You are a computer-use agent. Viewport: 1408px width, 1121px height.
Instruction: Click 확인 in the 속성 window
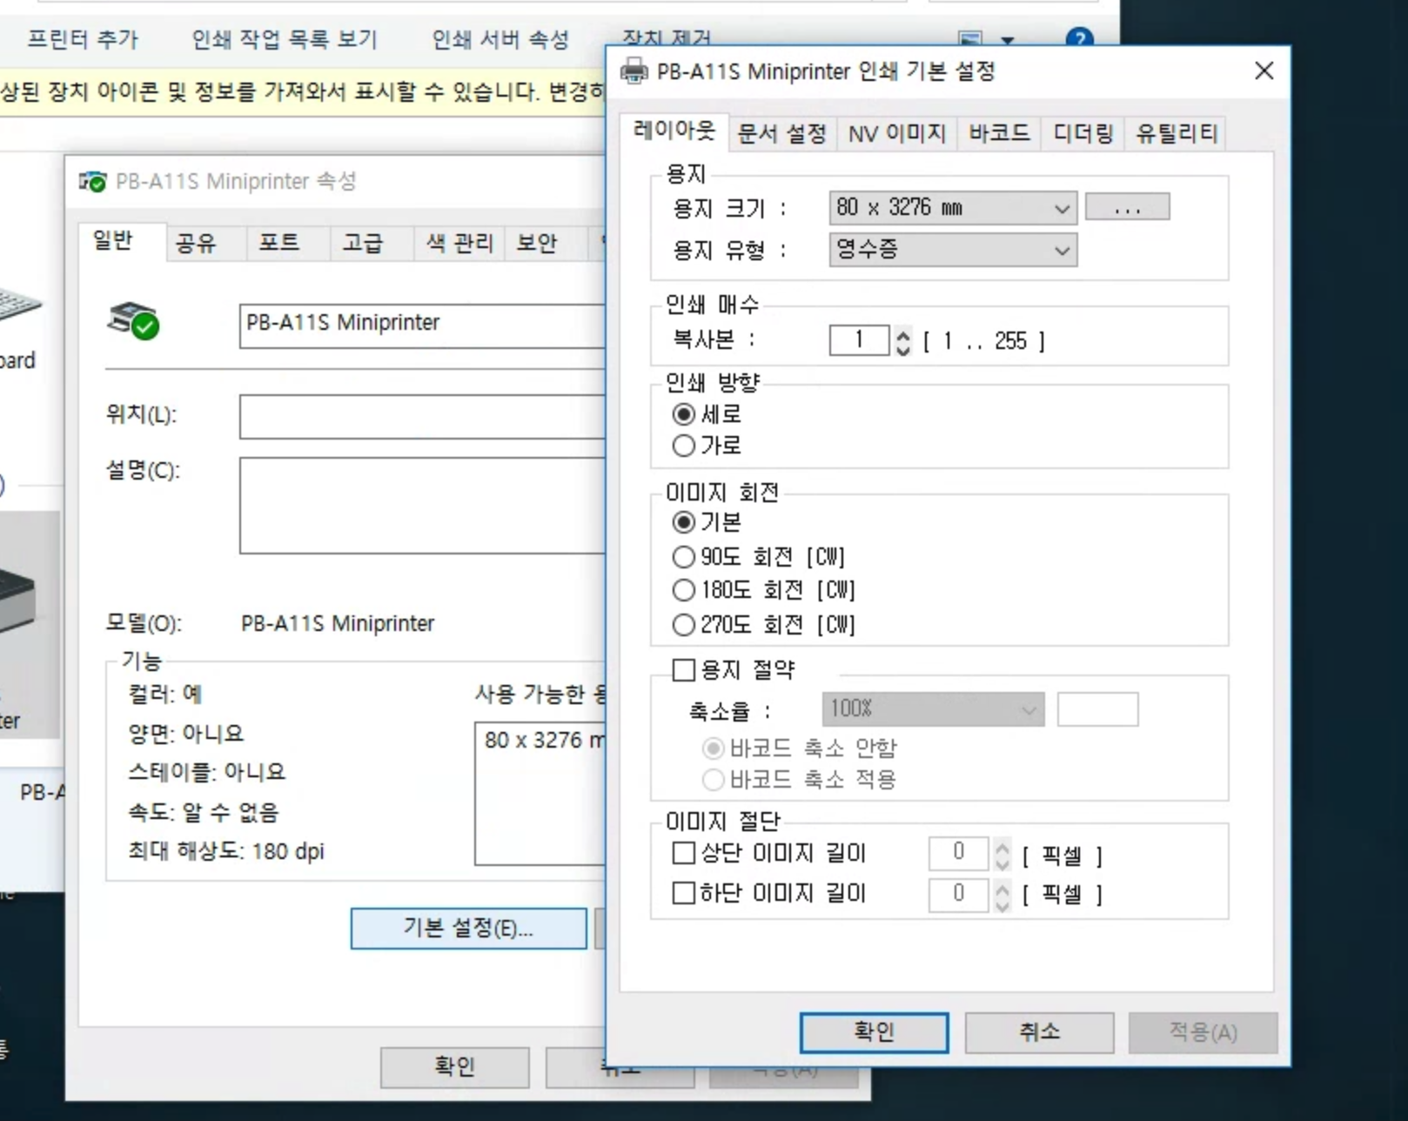coord(455,1067)
